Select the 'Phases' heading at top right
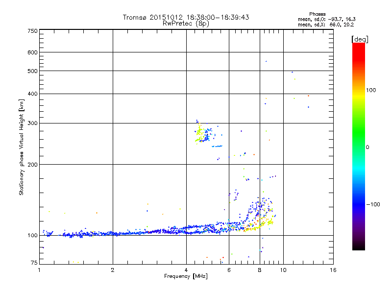This screenshot has height=294, width=392. coord(317,14)
